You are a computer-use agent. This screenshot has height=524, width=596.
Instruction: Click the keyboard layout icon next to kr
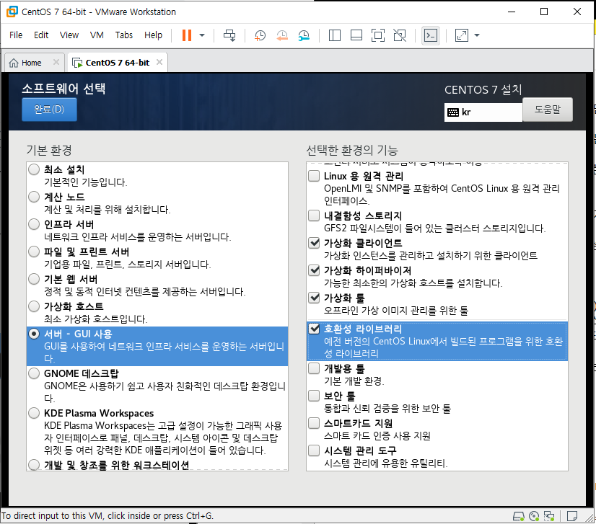(x=452, y=112)
